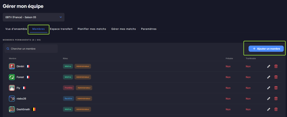Go to Planifier mes matchs tab
Screen dimensions: 287x117
click(92, 29)
